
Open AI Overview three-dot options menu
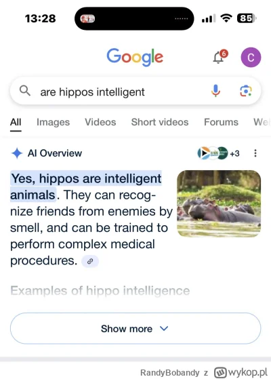[x=255, y=153]
